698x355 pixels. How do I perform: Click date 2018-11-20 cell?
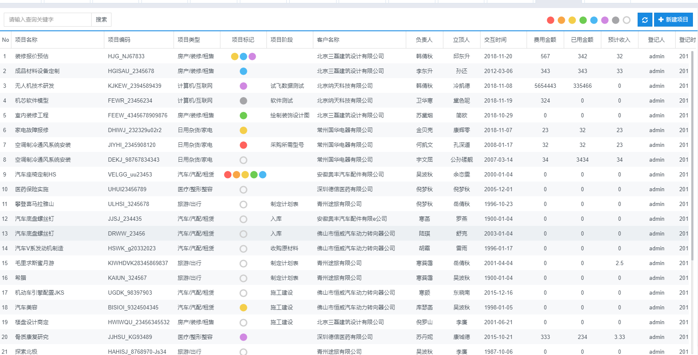(x=498, y=56)
